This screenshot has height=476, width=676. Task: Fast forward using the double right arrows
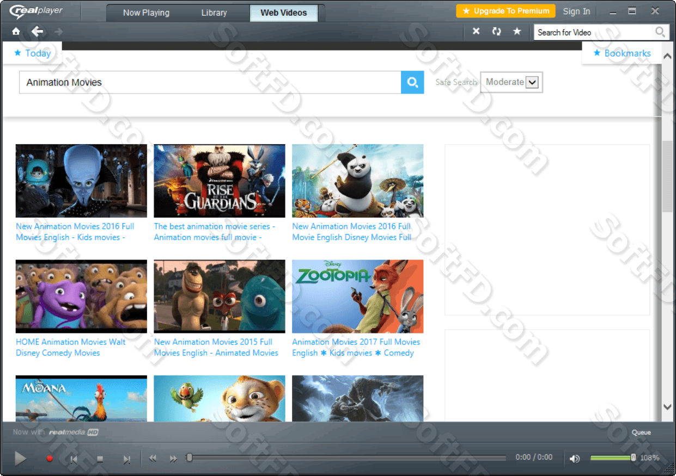(x=173, y=459)
